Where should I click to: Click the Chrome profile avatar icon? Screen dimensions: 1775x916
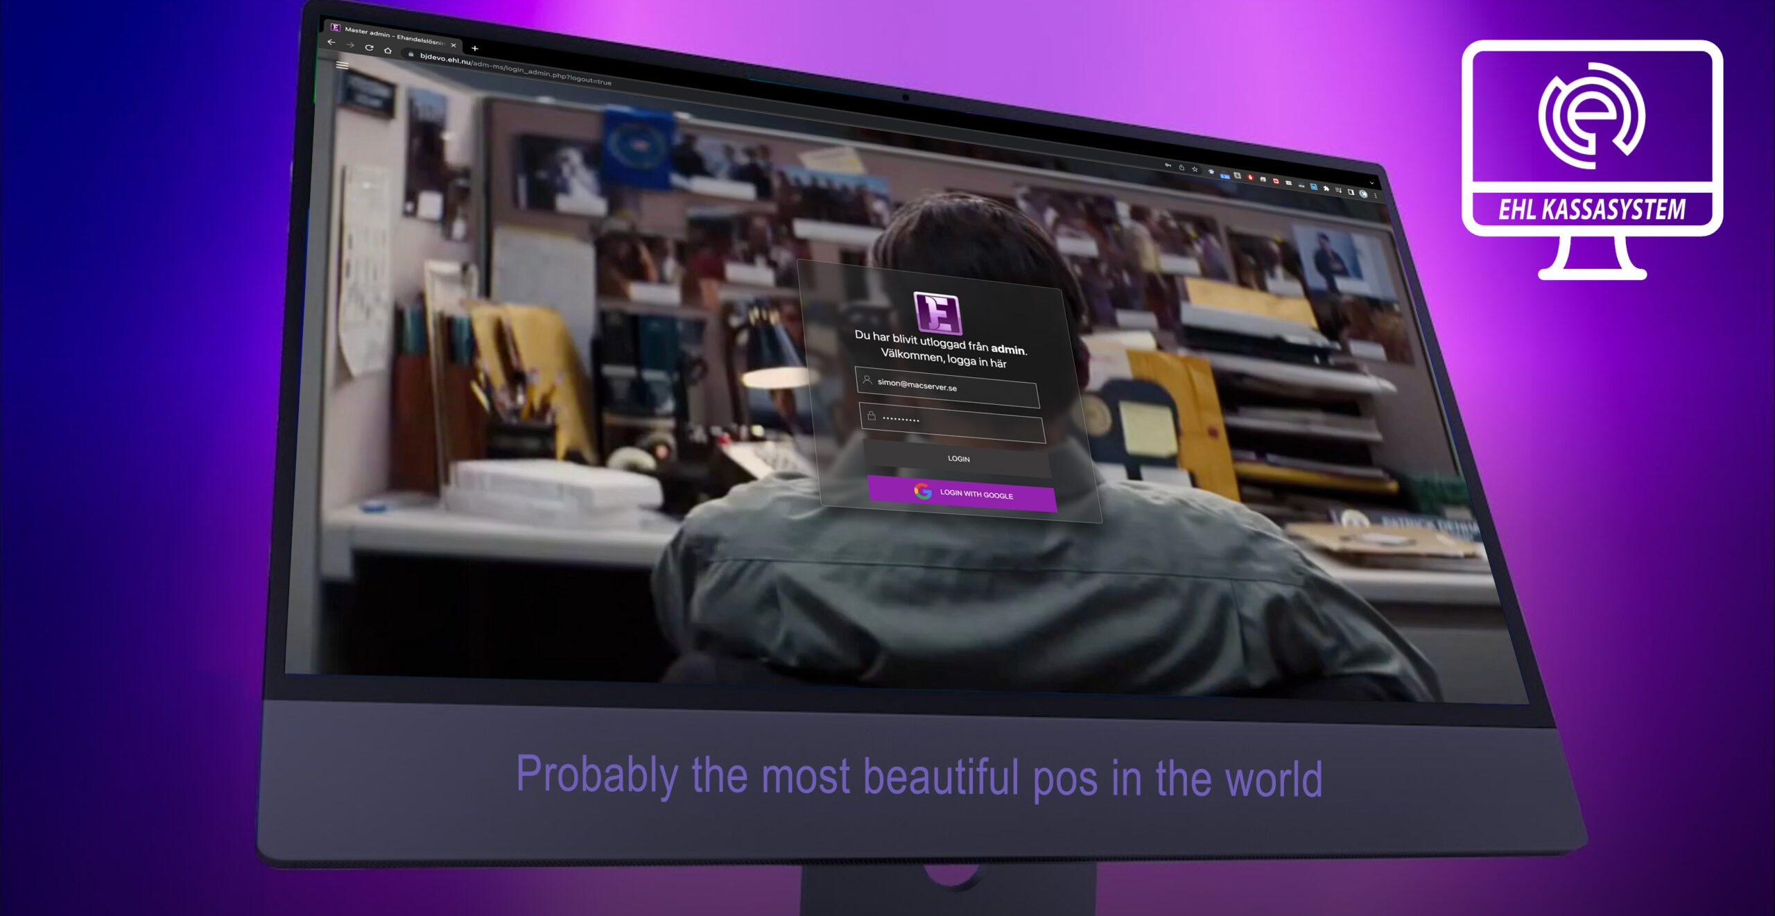click(1363, 194)
